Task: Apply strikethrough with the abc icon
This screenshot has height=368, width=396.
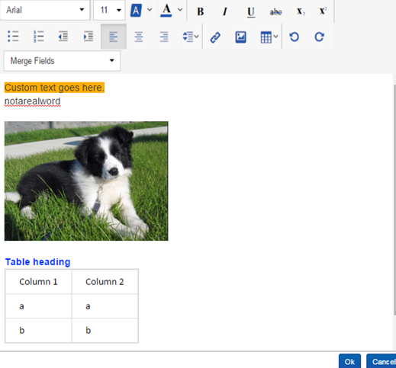Action: tap(275, 11)
